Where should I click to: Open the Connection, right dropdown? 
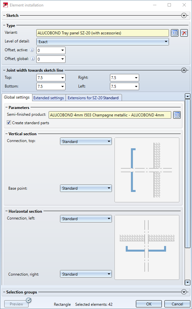pos(86,274)
